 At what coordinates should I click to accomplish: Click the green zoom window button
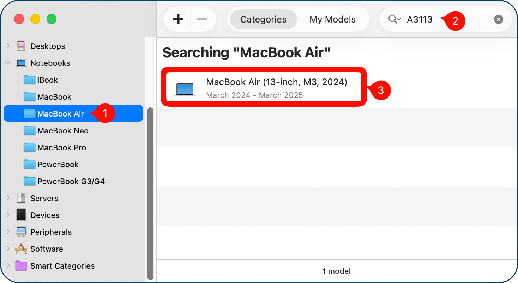52,19
